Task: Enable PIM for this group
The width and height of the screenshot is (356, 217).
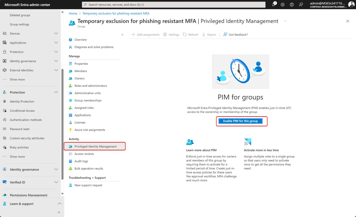Action: coord(240,121)
